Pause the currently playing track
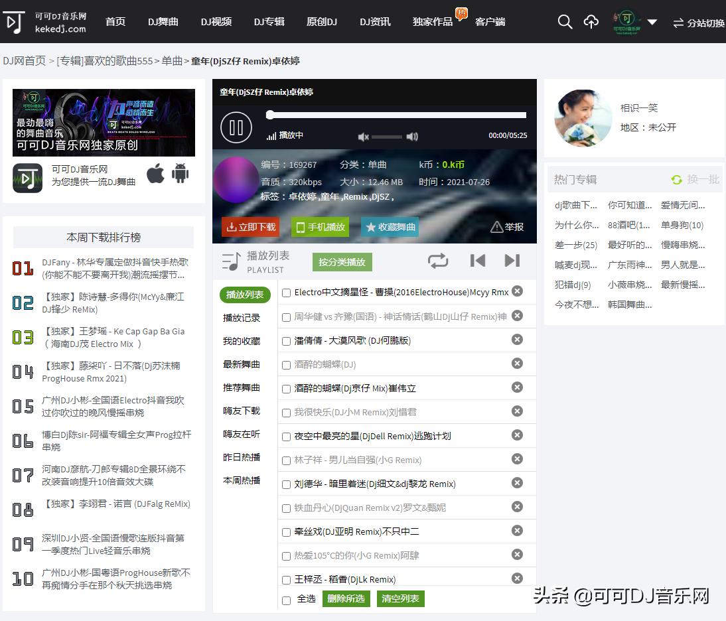 [x=236, y=127]
